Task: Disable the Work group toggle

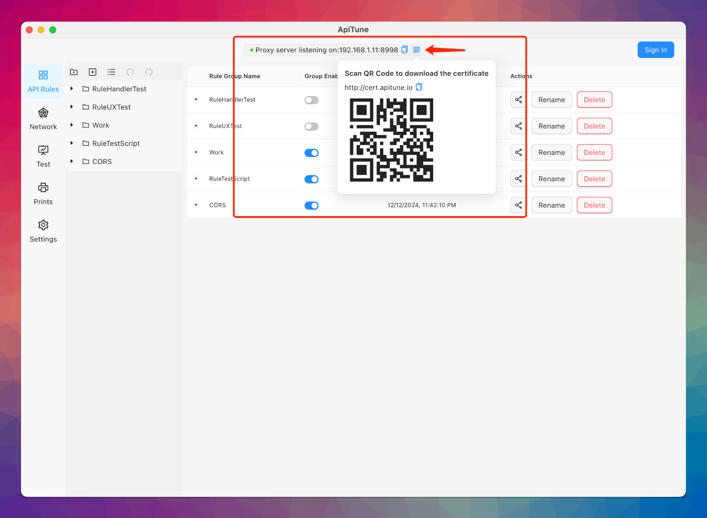Action: (x=312, y=153)
